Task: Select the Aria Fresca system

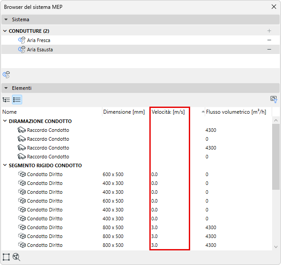Action: (x=140, y=40)
